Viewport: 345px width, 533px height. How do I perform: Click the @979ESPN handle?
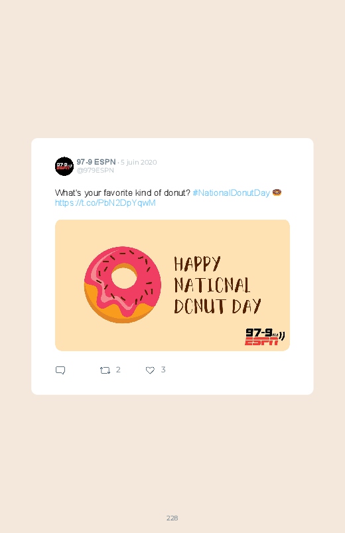pos(95,171)
